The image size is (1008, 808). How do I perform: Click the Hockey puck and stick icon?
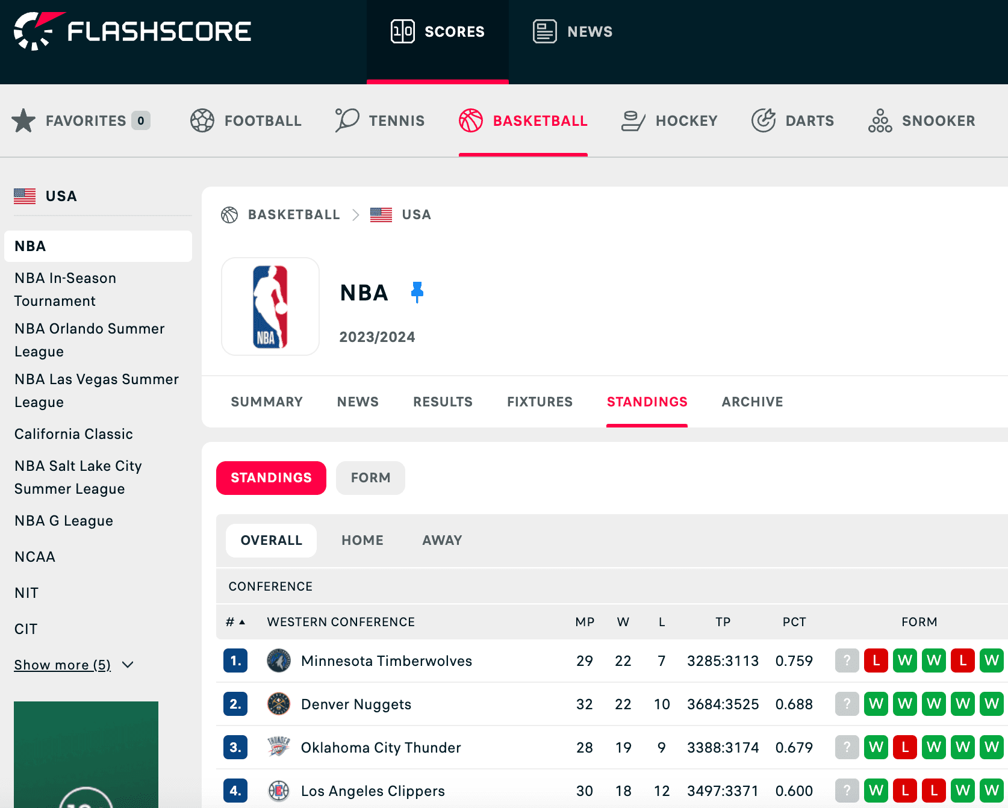pyautogui.click(x=633, y=120)
